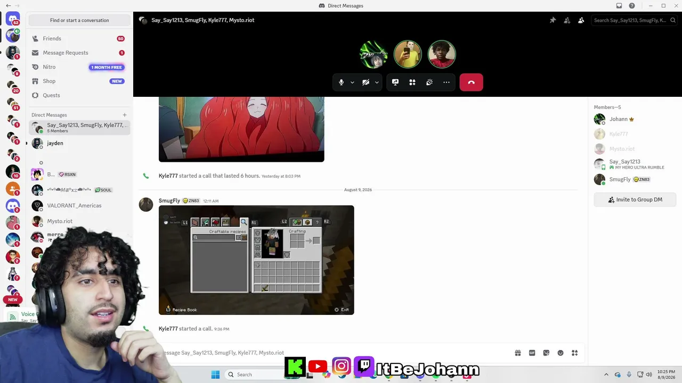Viewport: 682px width, 383px height.
Task: Click Invite to Group DM button
Action: coord(635,199)
